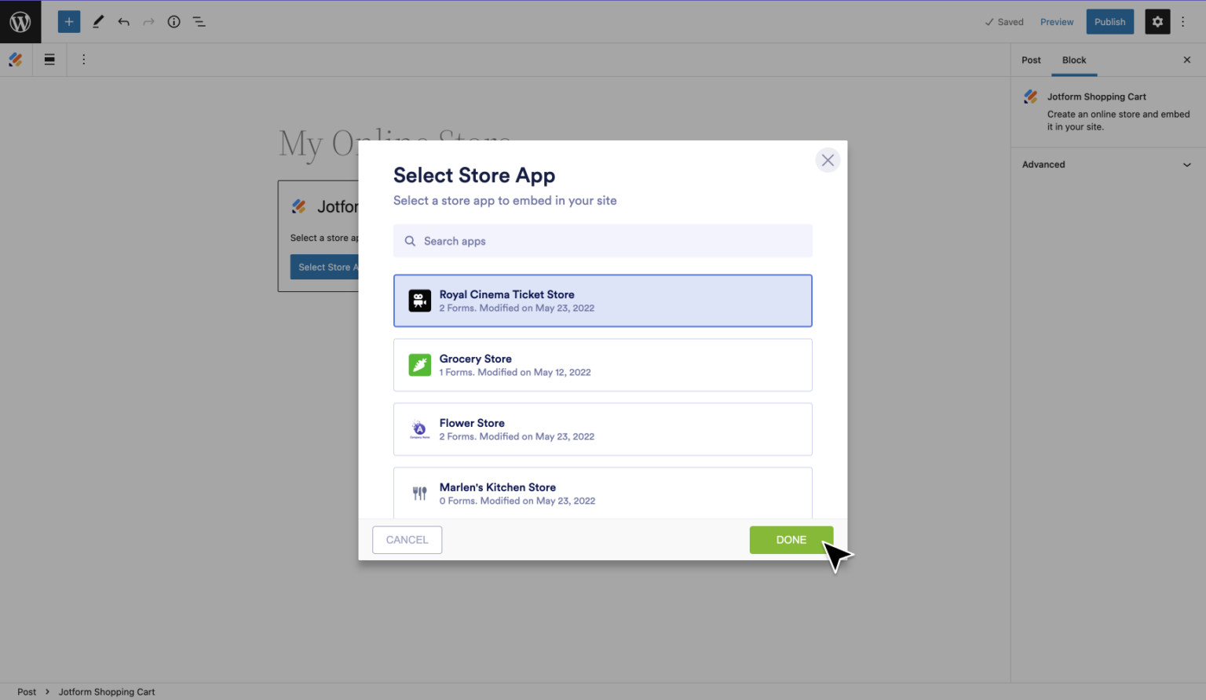This screenshot has width=1206, height=700.
Task: Switch to the Block tab
Action: [x=1074, y=60]
